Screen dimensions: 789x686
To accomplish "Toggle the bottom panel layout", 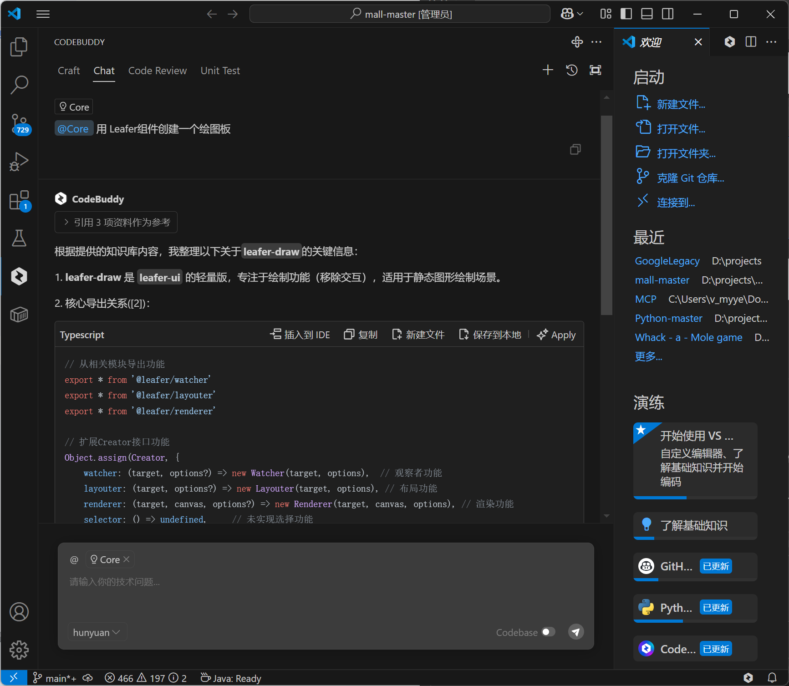I will coord(647,14).
